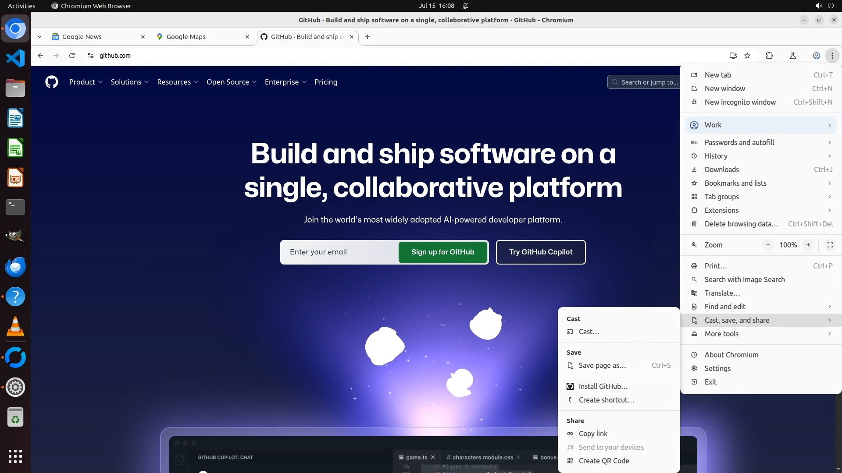Click the GitHub Octocat logo

(x=52, y=82)
